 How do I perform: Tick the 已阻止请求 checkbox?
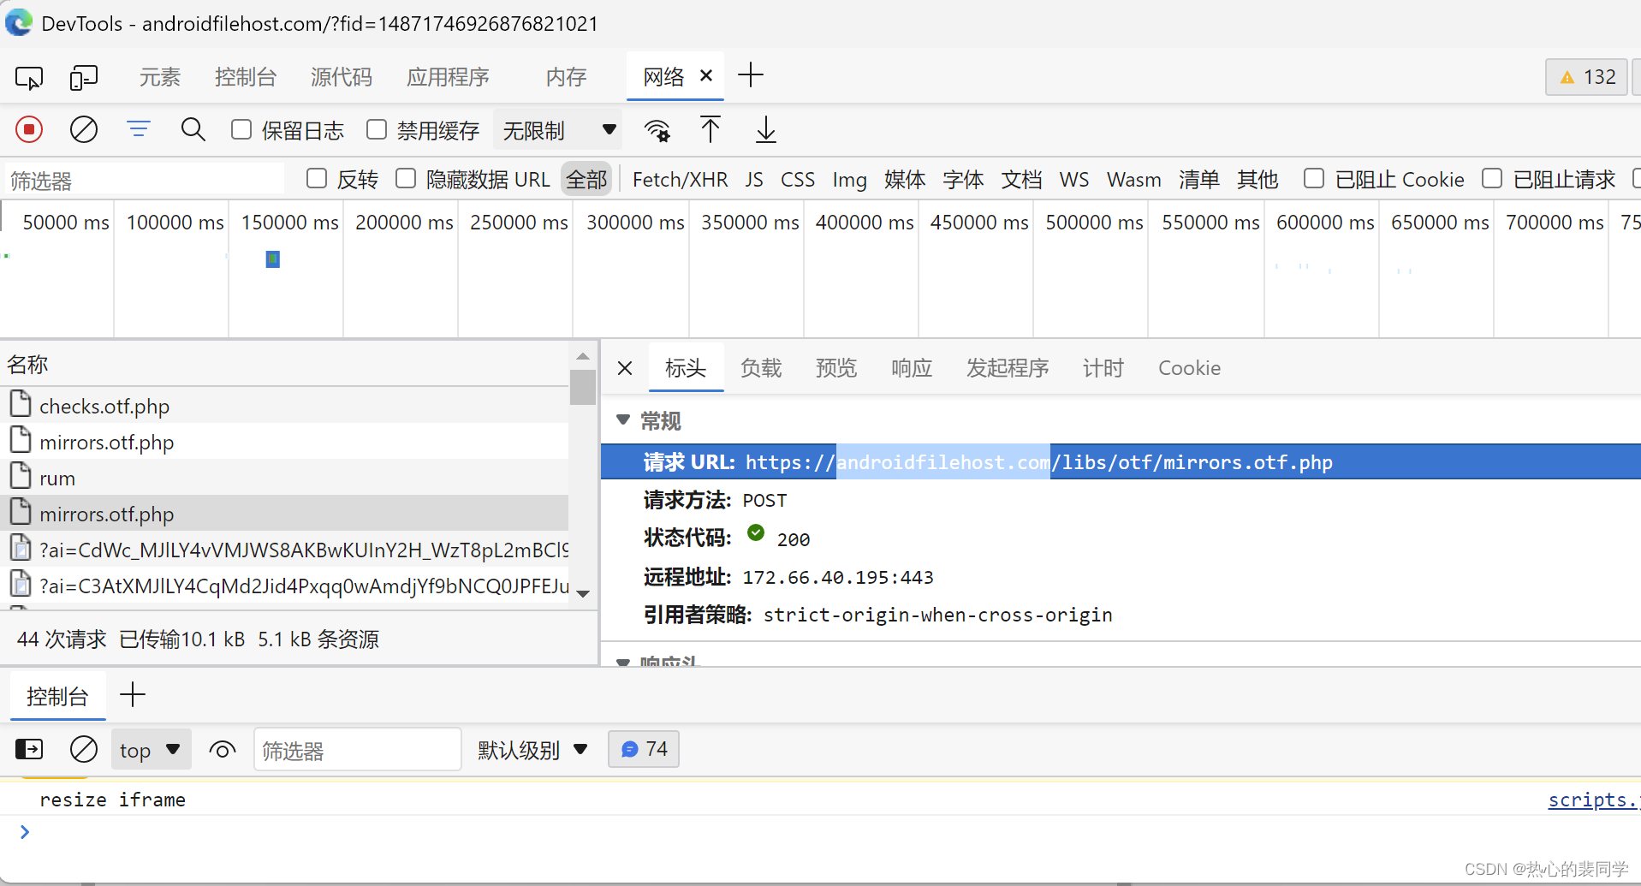click(x=1492, y=178)
